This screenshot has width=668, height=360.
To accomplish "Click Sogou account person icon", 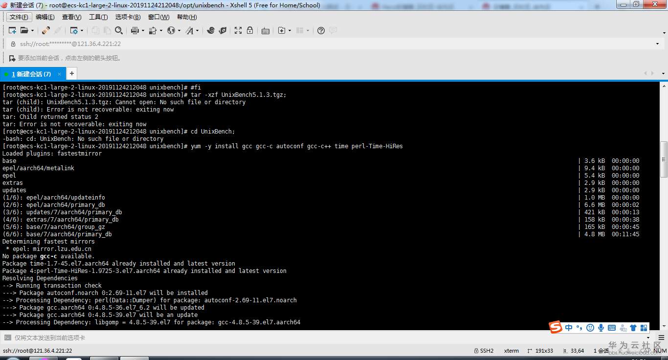I will pos(623,328).
